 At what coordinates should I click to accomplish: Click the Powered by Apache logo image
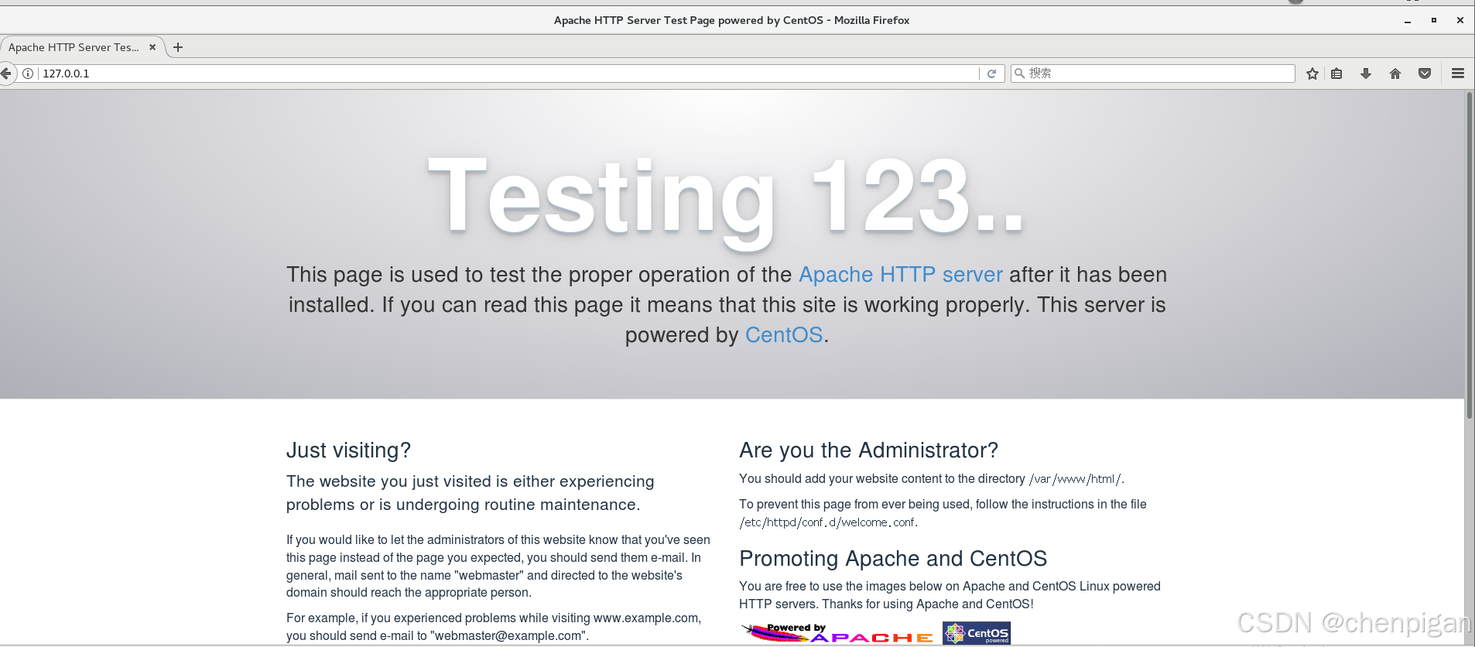coord(837,633)
